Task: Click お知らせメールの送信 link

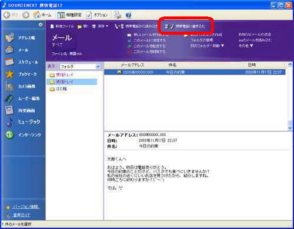Action: tap(255, 35)
